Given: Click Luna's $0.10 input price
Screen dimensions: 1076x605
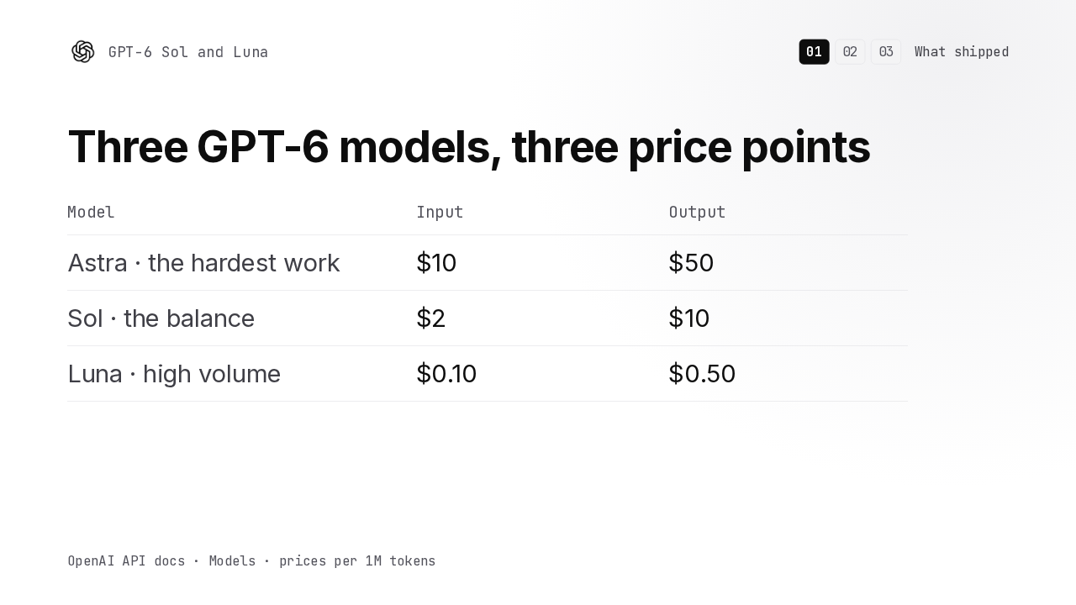Looking at the screenshot, I should click(446, 374).
